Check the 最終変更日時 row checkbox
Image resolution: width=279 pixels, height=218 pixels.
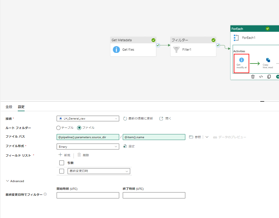pyautogui.click(x=62, y=171)
